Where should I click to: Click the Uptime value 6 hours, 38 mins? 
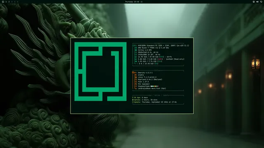(150, 100)
